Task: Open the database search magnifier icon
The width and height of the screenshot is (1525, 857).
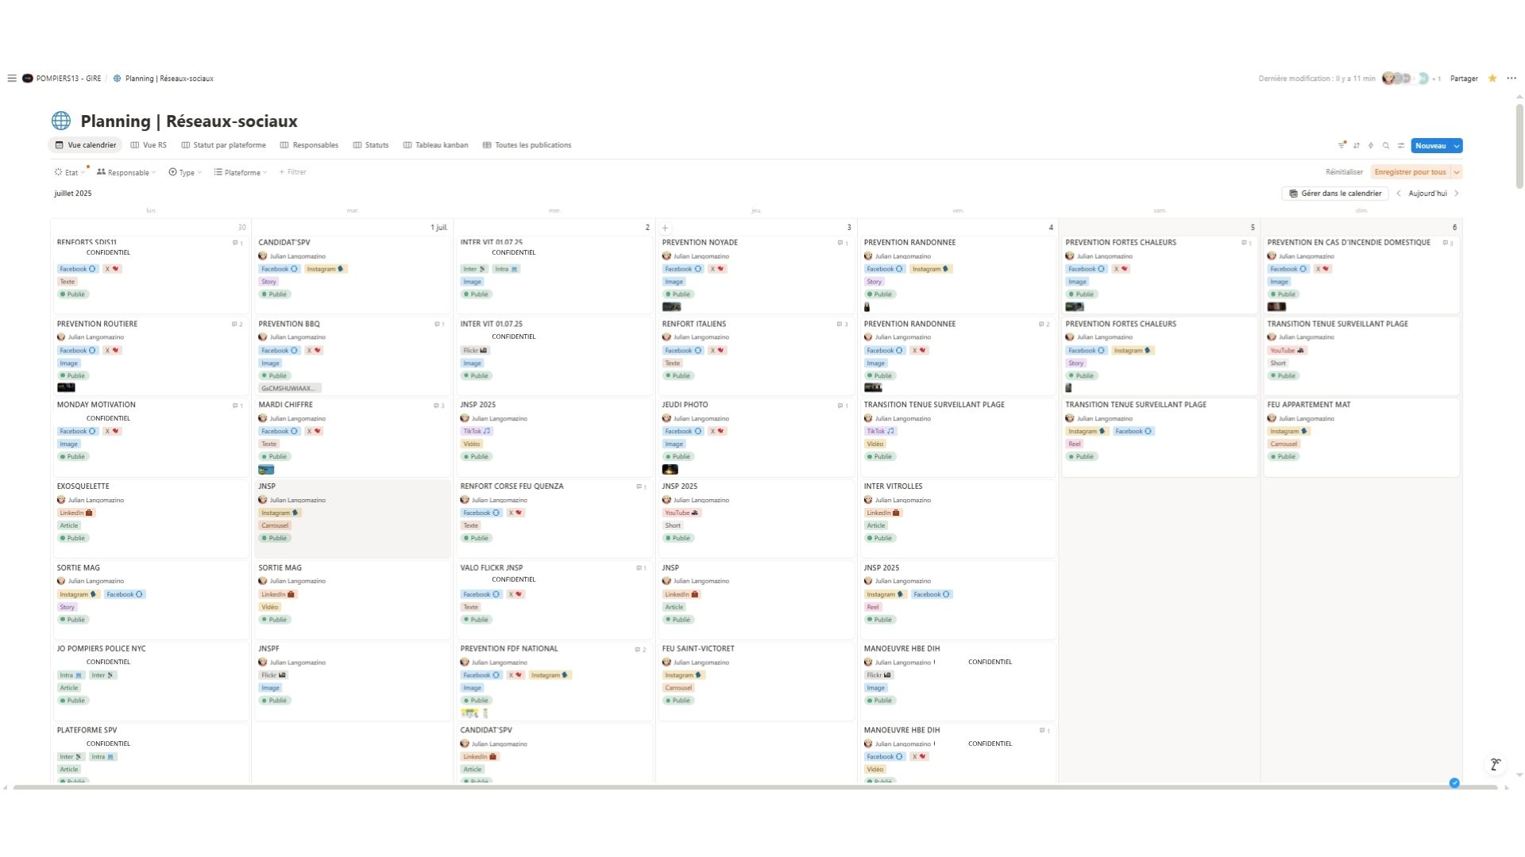Action: tap(1386, 145)
